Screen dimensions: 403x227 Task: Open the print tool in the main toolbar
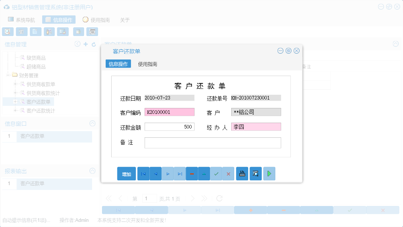92,32
